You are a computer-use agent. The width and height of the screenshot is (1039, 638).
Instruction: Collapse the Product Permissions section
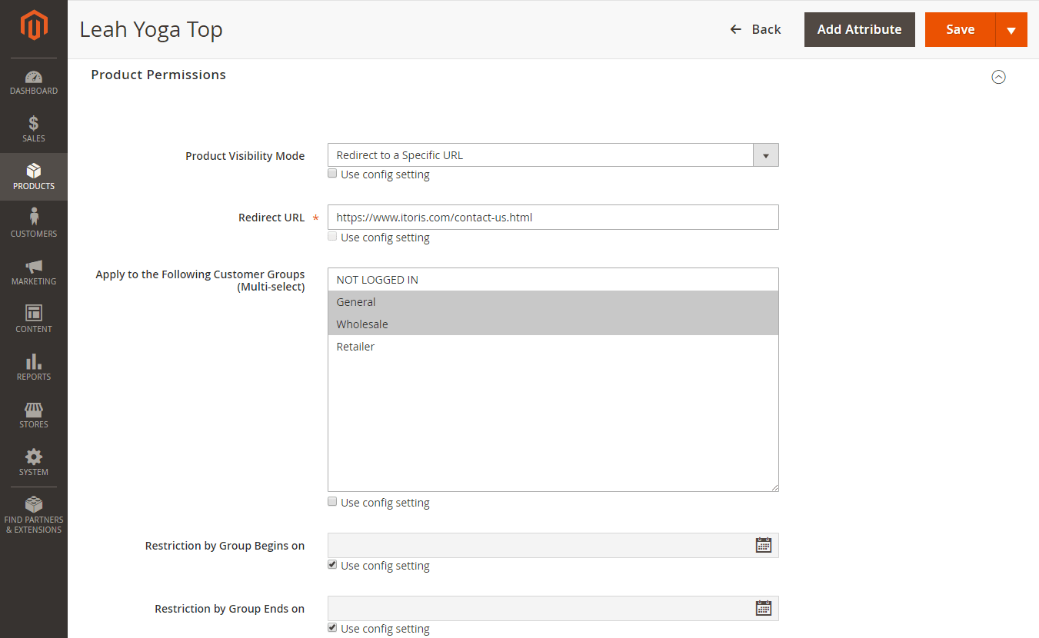[x=998, y=77]
